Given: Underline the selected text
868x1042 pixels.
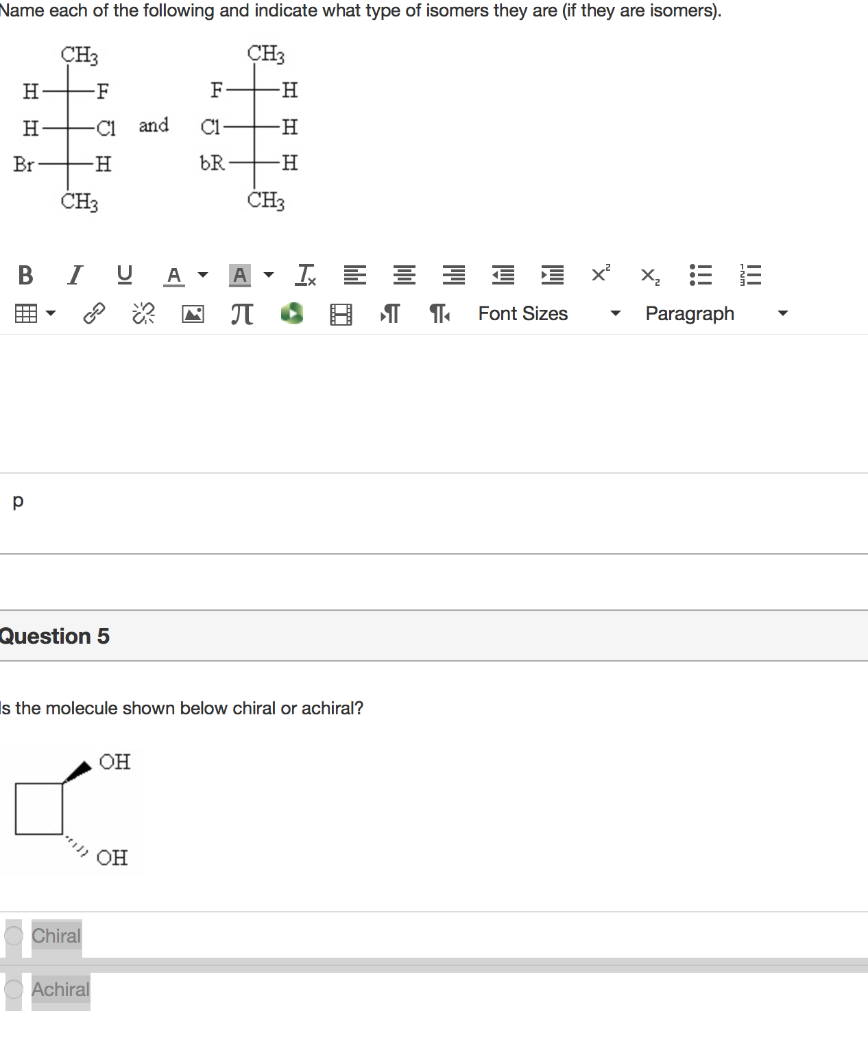Looking at the screenshot, I should (124, 275).
